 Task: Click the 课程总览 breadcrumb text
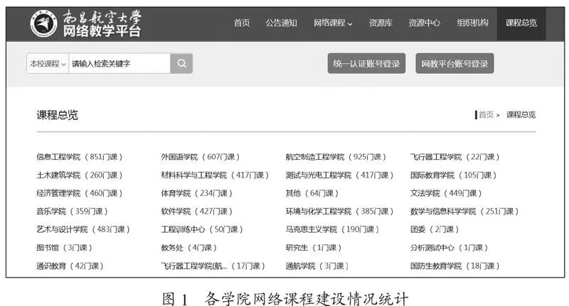pyautogui.click(x=521, y=115)
